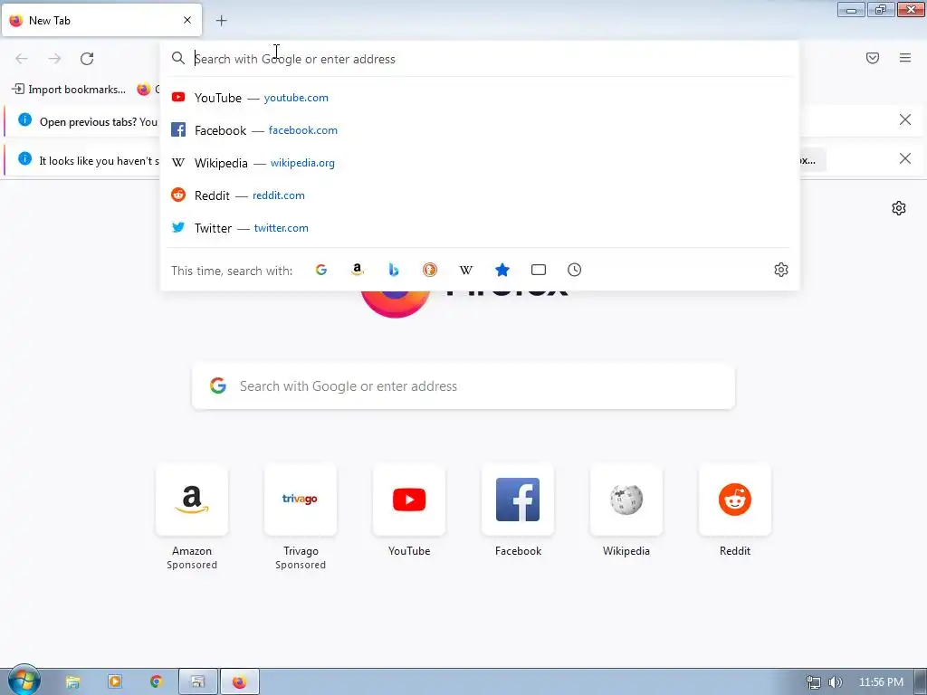Choose the Twitter suggestion twitter.com
The height and width of the screenshot is (695, 927).
[480, 227]
